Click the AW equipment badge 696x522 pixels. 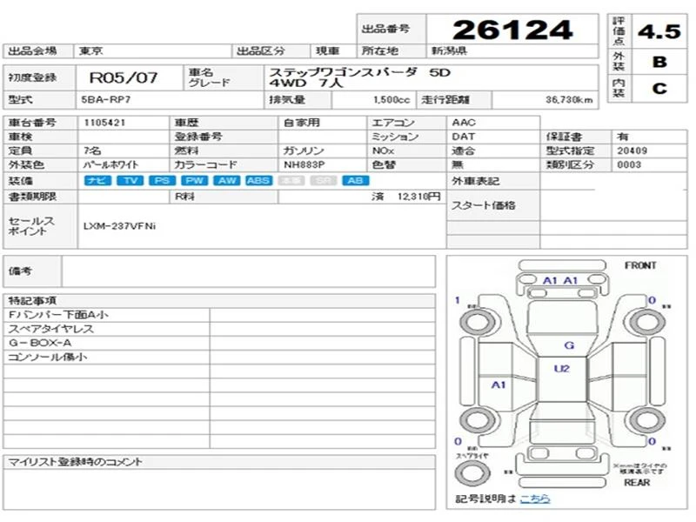click(227, 181)
